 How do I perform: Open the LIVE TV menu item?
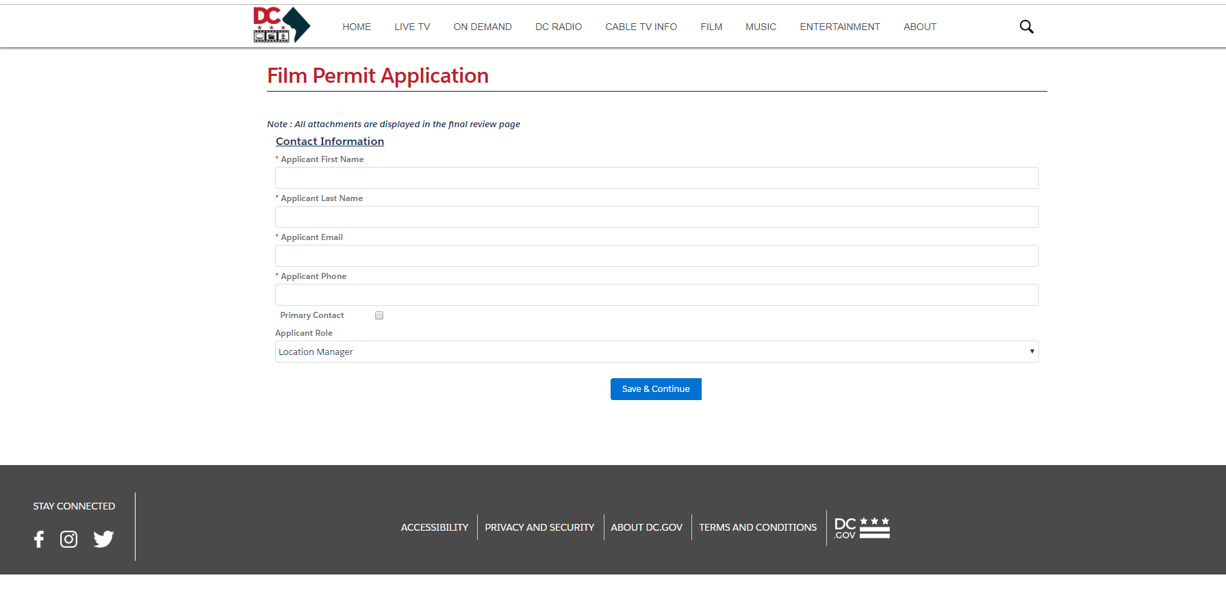pyautogui.click(x=412, y=27)
